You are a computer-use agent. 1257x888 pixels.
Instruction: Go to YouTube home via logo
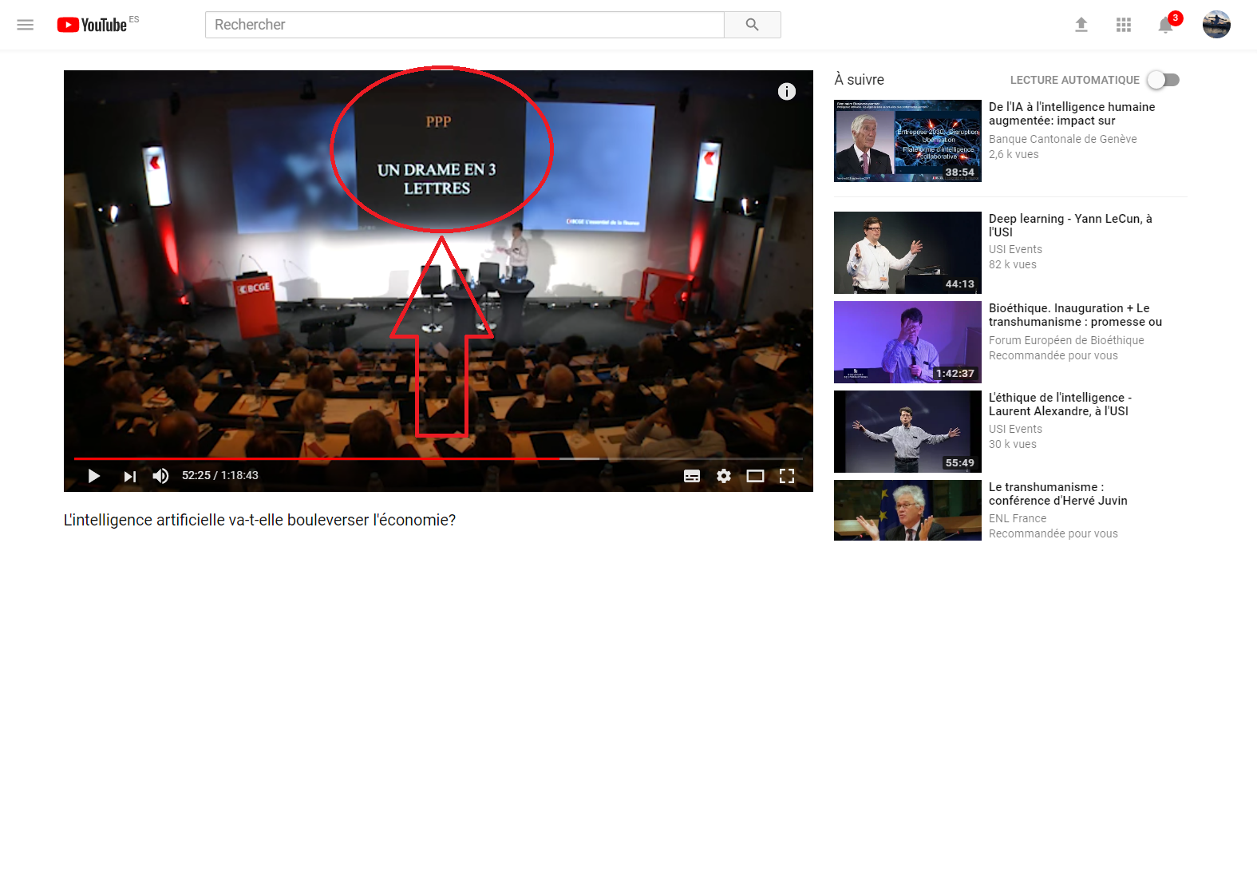coord(92,25)
